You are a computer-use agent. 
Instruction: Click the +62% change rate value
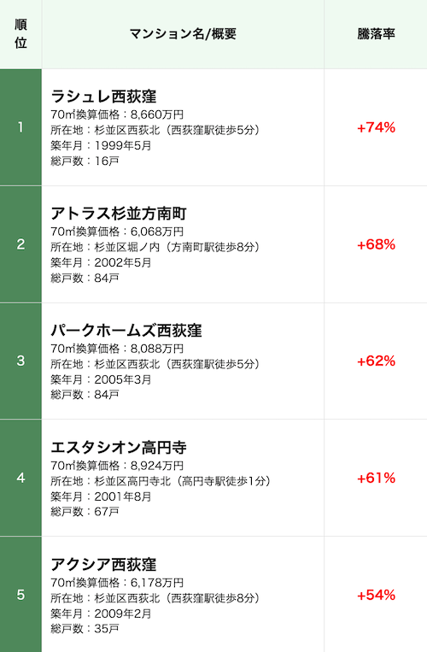point(376,361)
